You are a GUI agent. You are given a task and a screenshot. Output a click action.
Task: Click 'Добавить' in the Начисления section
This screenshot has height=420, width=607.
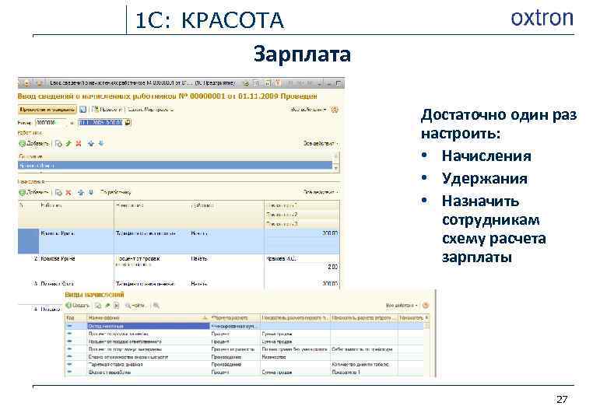click(34, 192)
